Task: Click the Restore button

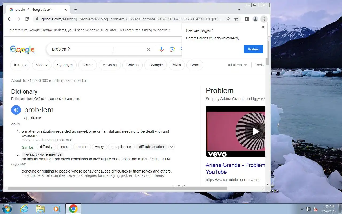Action: [x=253, y=49]
